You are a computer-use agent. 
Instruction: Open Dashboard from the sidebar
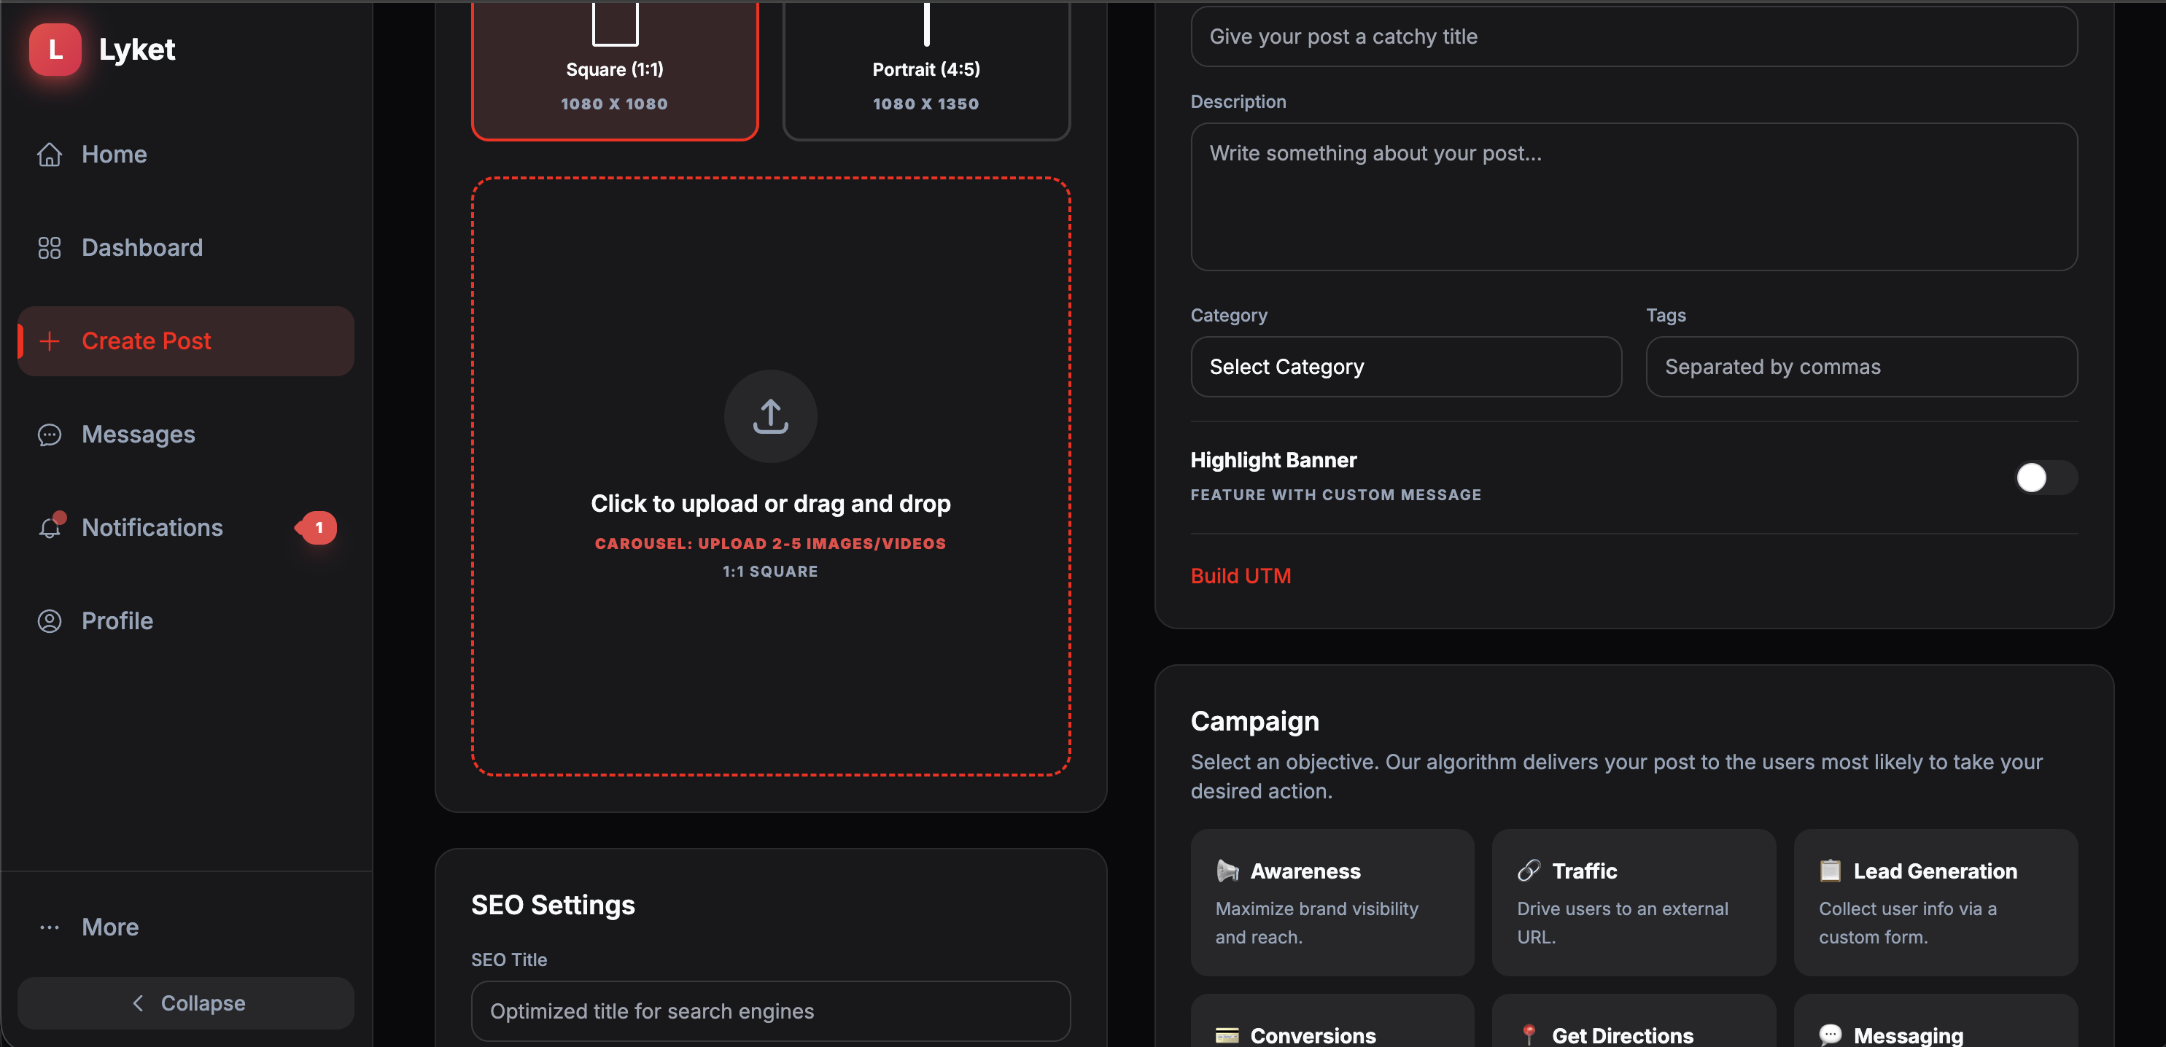[x=186, y=248]
